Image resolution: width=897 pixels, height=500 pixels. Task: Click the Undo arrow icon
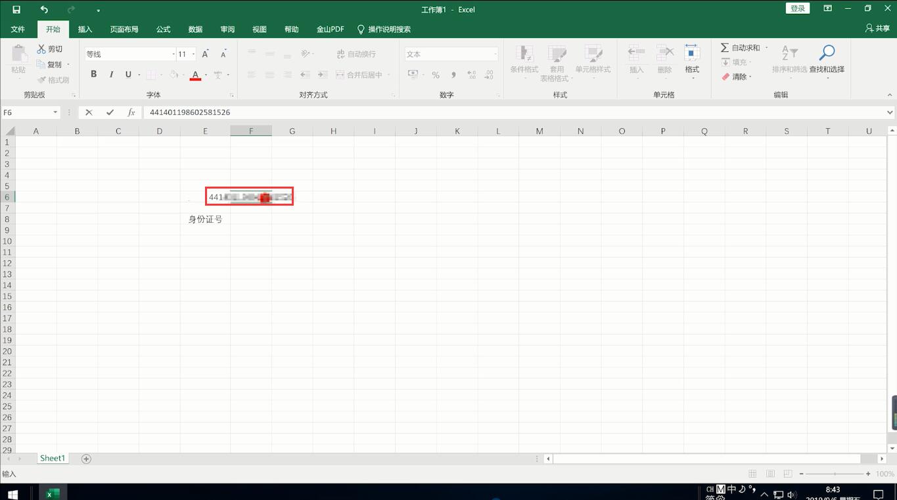point(44,9)
